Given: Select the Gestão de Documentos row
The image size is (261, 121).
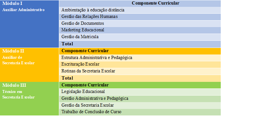Looking at the screenshot, I should [x=140, y=23].
